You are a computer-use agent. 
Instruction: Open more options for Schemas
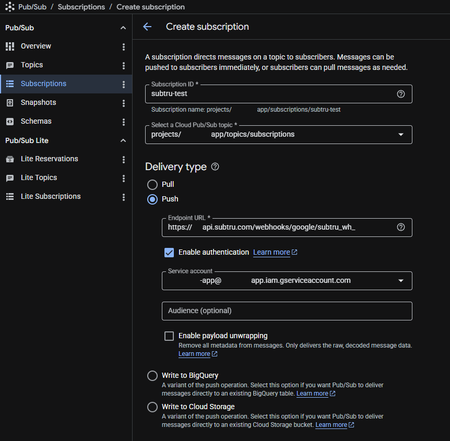click(x=124, y=122)
